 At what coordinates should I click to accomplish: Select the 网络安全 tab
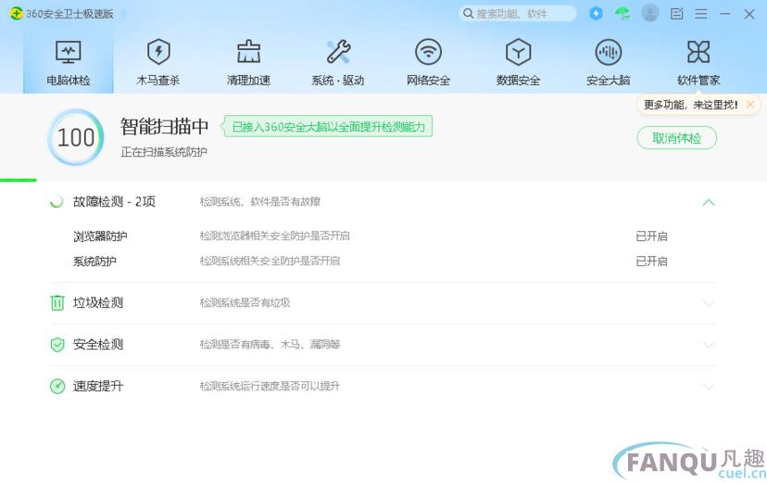point(428,63)
